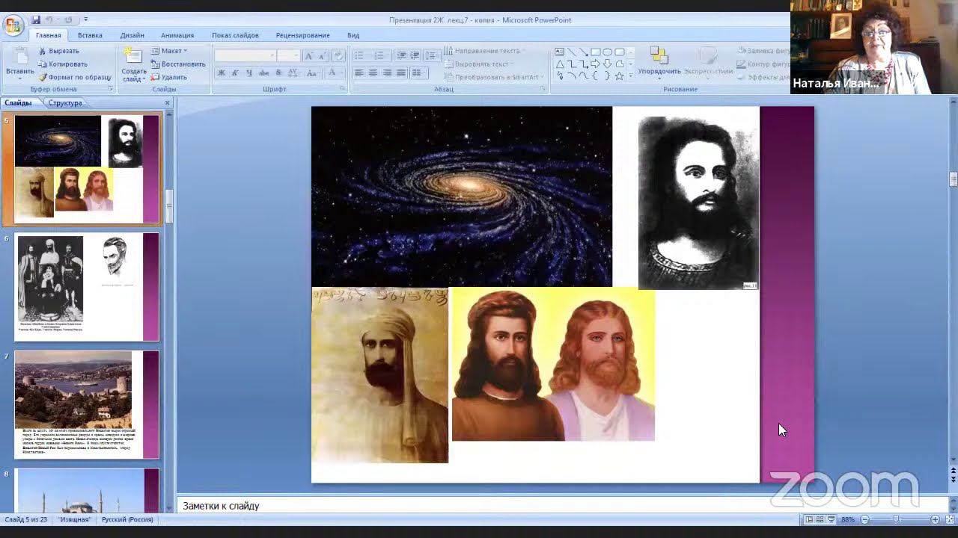Screen dimensions: 958x538
Task: Open the Вид ribbon tab
Action: (353, 35)
